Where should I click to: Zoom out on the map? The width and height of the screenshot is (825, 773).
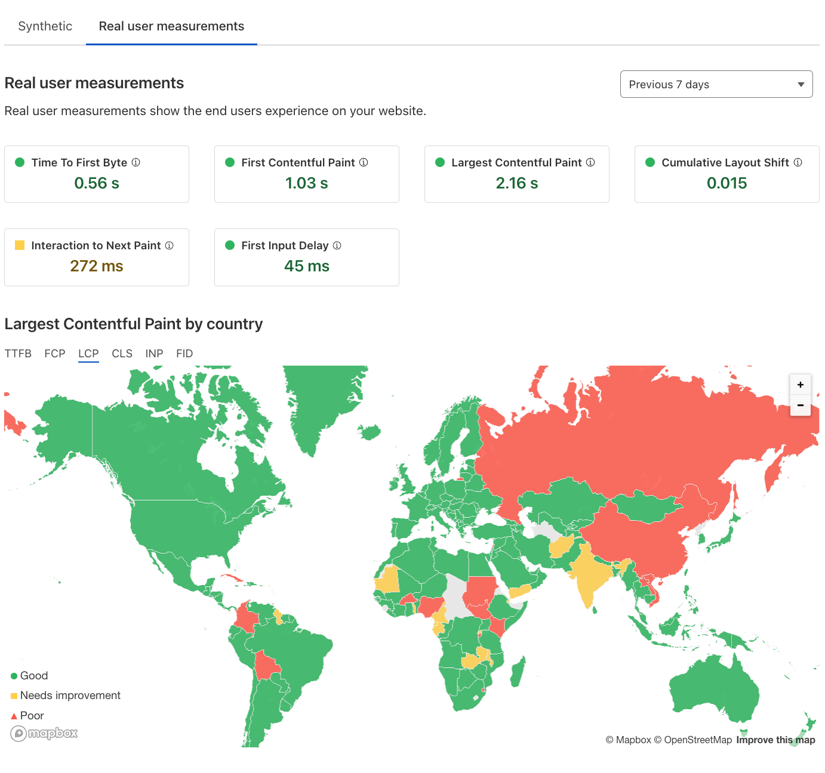coord(800,406)
